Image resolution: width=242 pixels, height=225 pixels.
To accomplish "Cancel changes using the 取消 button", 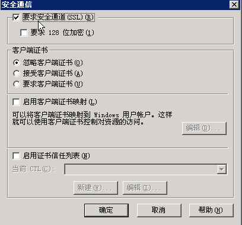I will tap(159, 210).
